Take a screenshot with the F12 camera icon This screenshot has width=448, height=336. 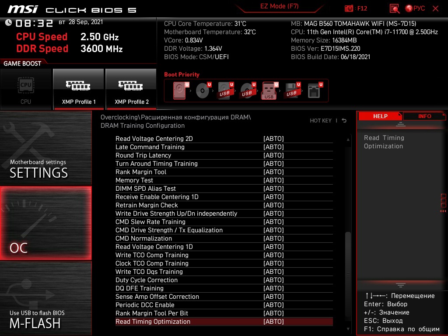pyautogui.click(x=349, y=8)
